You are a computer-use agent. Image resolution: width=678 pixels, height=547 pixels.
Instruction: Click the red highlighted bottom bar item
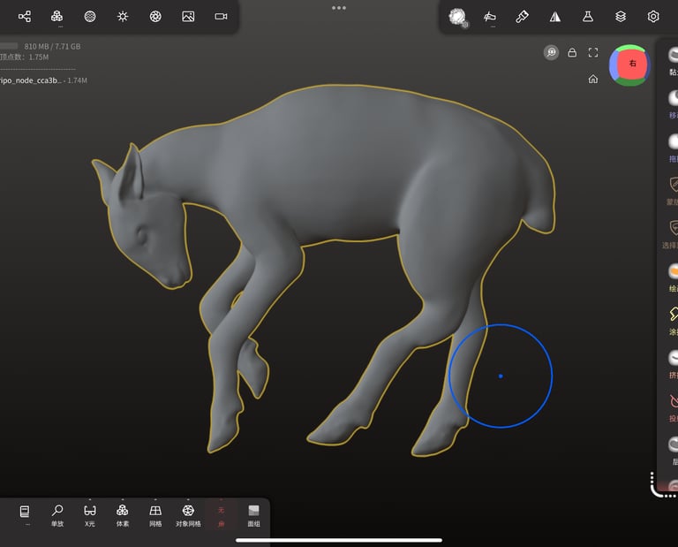221,517
